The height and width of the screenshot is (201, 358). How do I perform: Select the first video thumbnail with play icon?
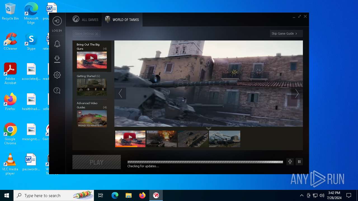pyautogui.click(x=130, y=139)
